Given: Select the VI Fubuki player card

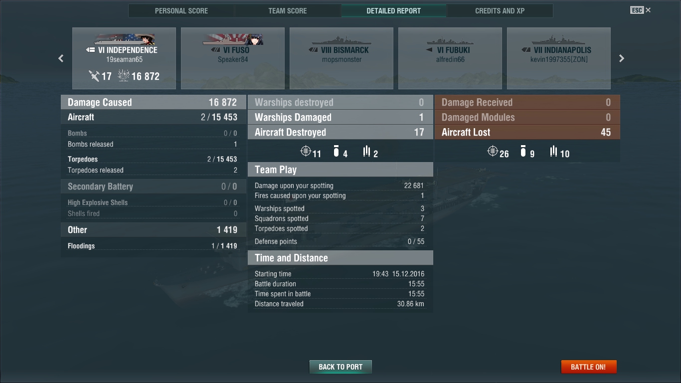Looking at the screenshot, I should (450, 58).
